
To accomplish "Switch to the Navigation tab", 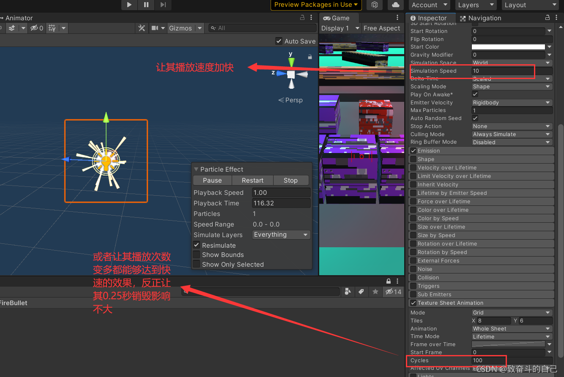I will click(x=480, y=18).
